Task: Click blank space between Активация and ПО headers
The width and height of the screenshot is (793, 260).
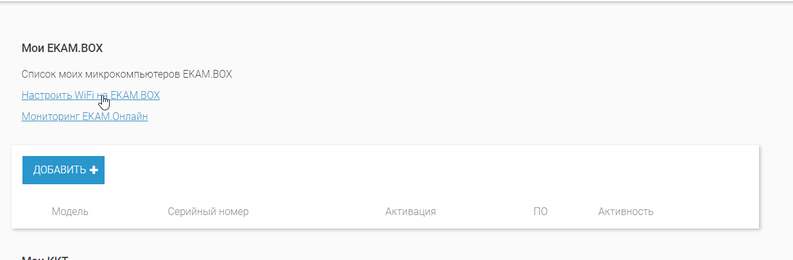Action: [484, 211]
